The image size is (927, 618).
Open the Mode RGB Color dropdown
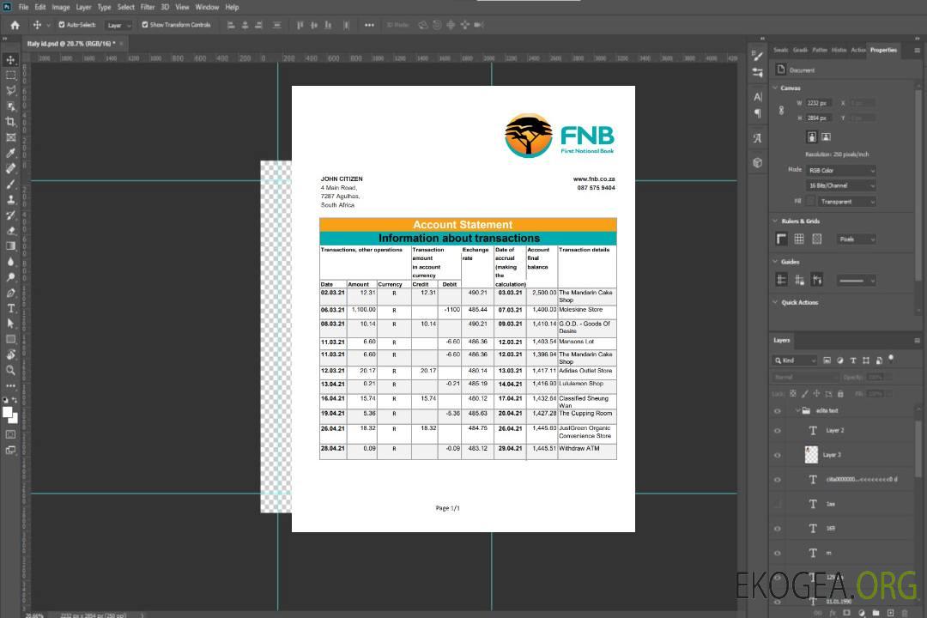coord(840,170)
